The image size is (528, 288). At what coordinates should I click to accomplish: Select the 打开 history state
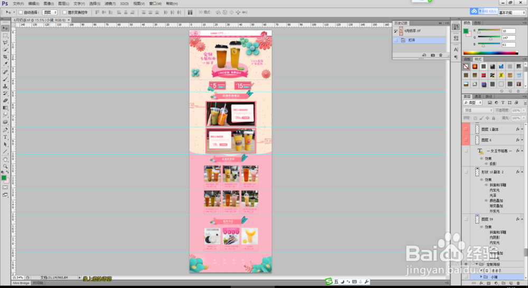420,40
